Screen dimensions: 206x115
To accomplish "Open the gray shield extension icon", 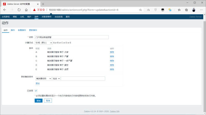I will [155, 10].
